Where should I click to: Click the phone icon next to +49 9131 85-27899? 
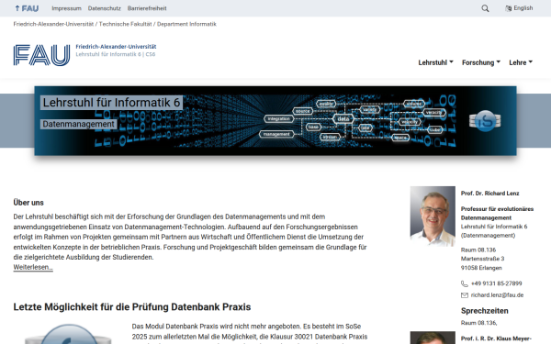click(464, 283)
